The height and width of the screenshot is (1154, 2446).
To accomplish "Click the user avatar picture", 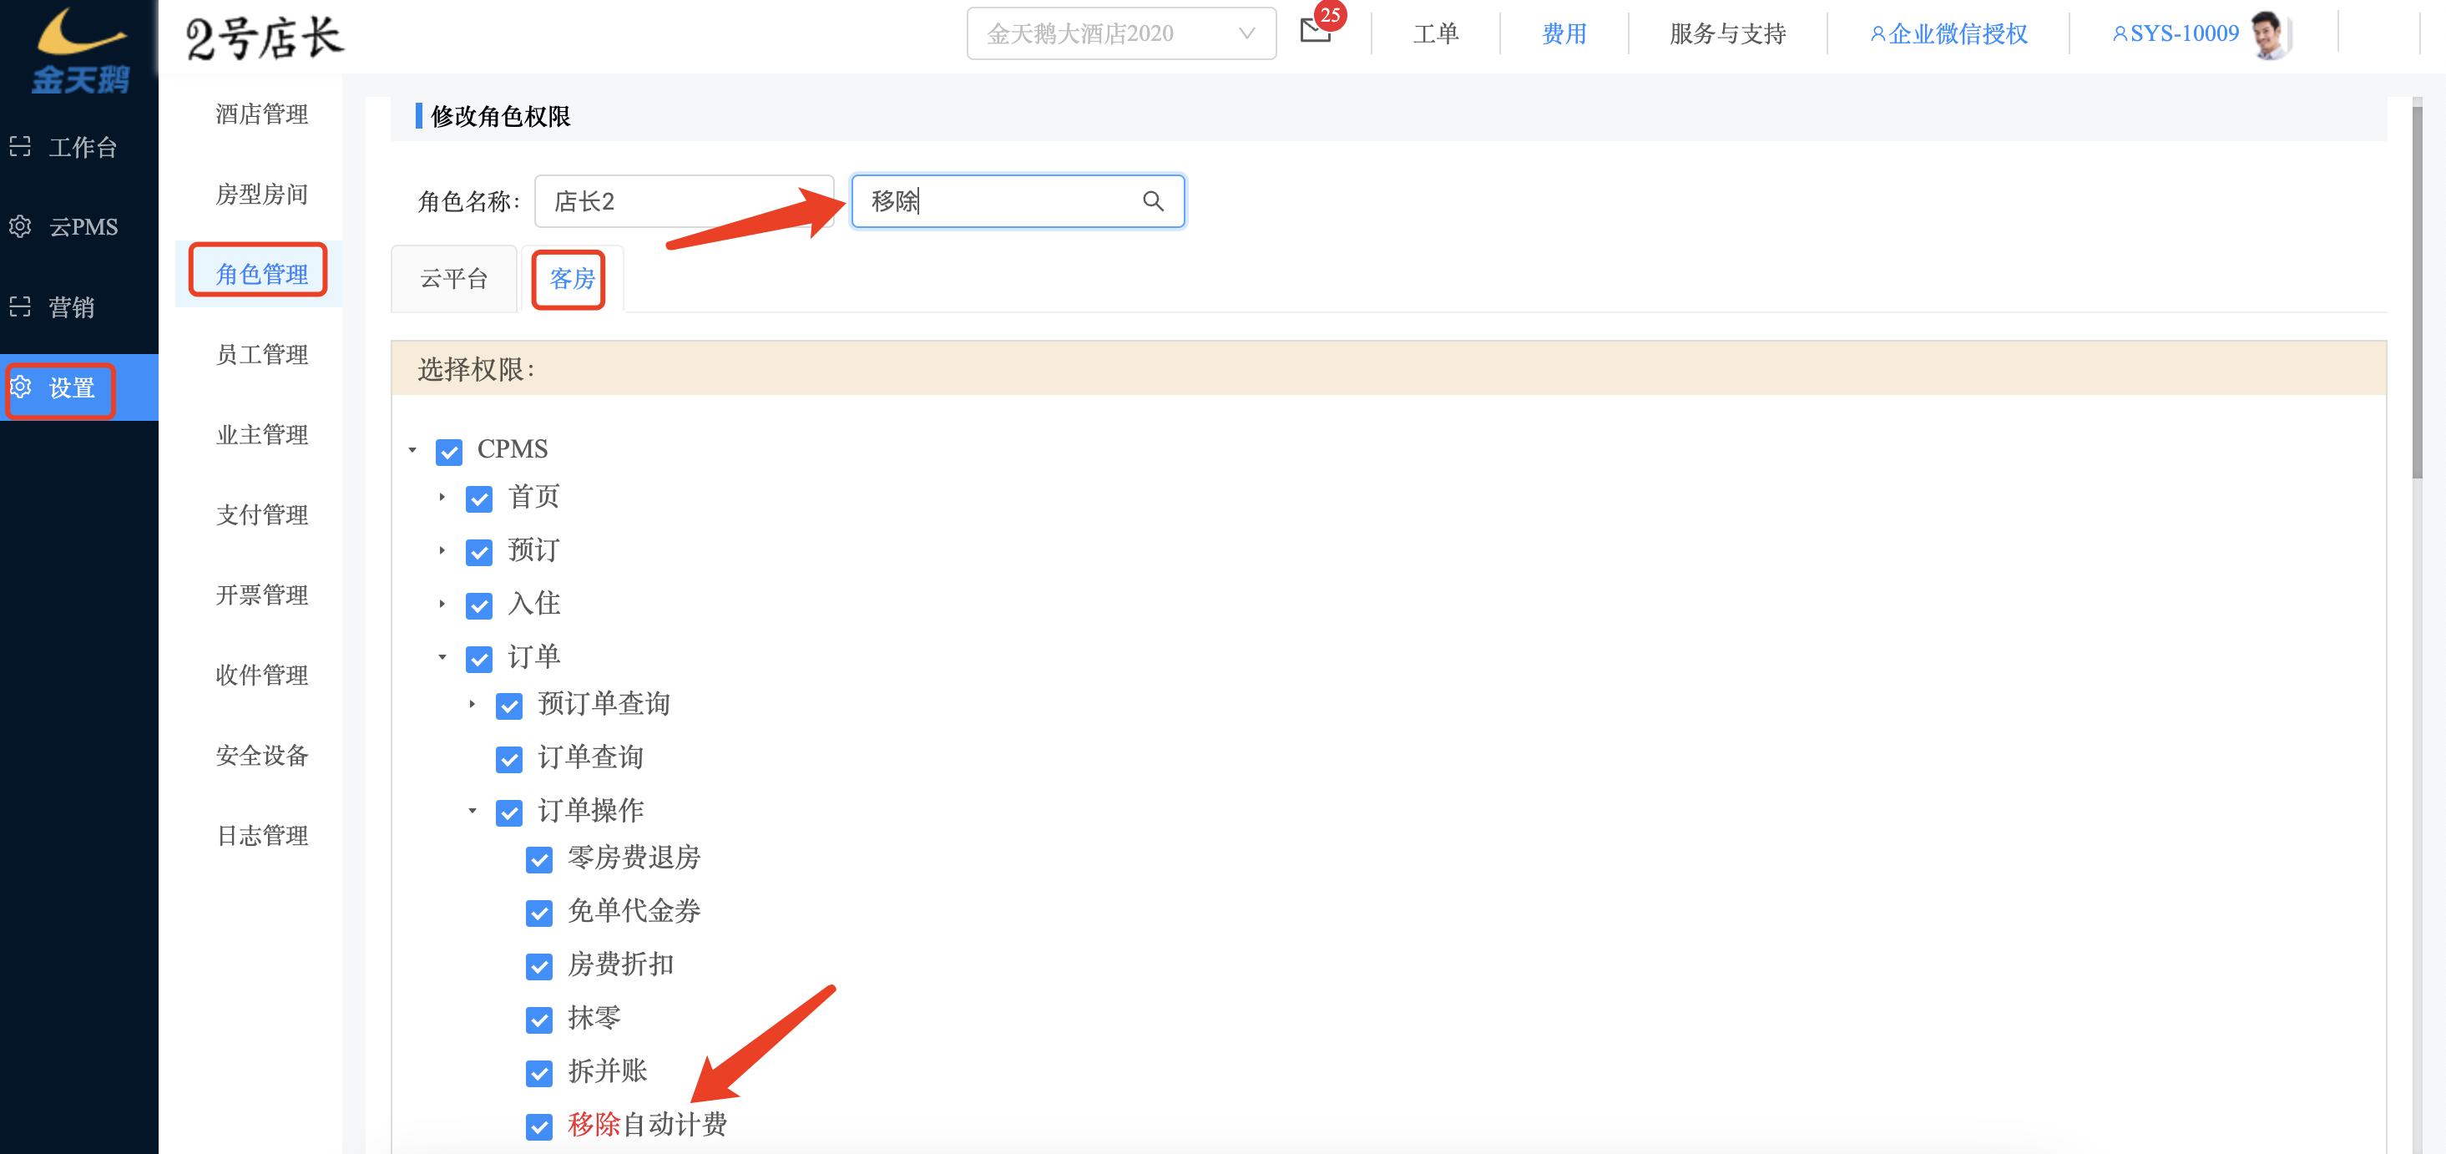I will (2268, 34).
